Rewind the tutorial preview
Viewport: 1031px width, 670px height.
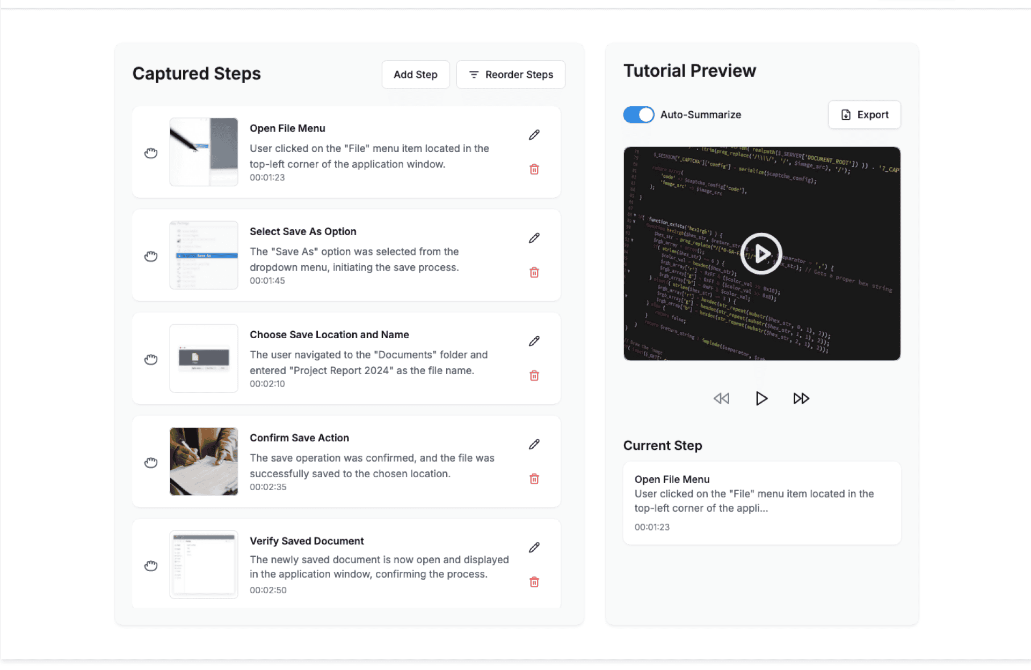coord(721,398)
